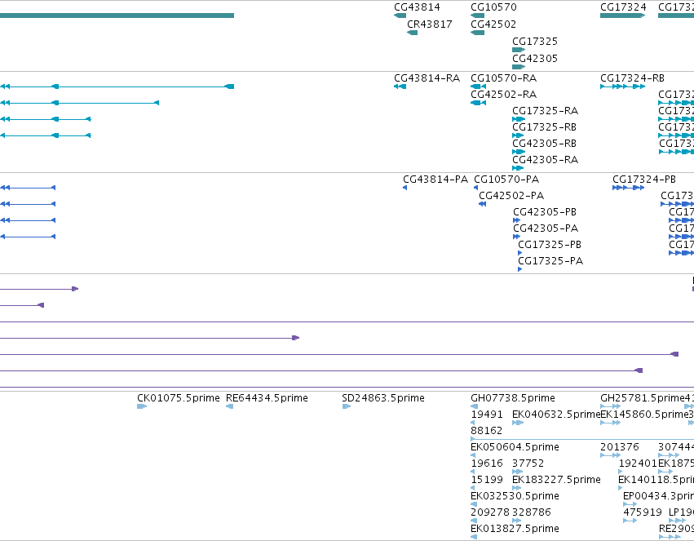Screen dimensions: 694x541
Task: Click the CG42305-RB transcript glyph
Action: coord(519,152)
